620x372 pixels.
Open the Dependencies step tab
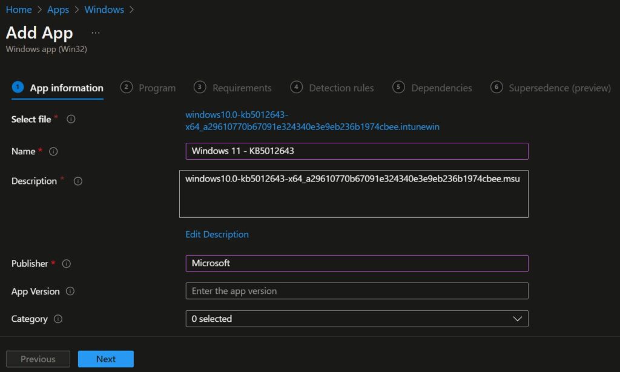click(432, 88)
